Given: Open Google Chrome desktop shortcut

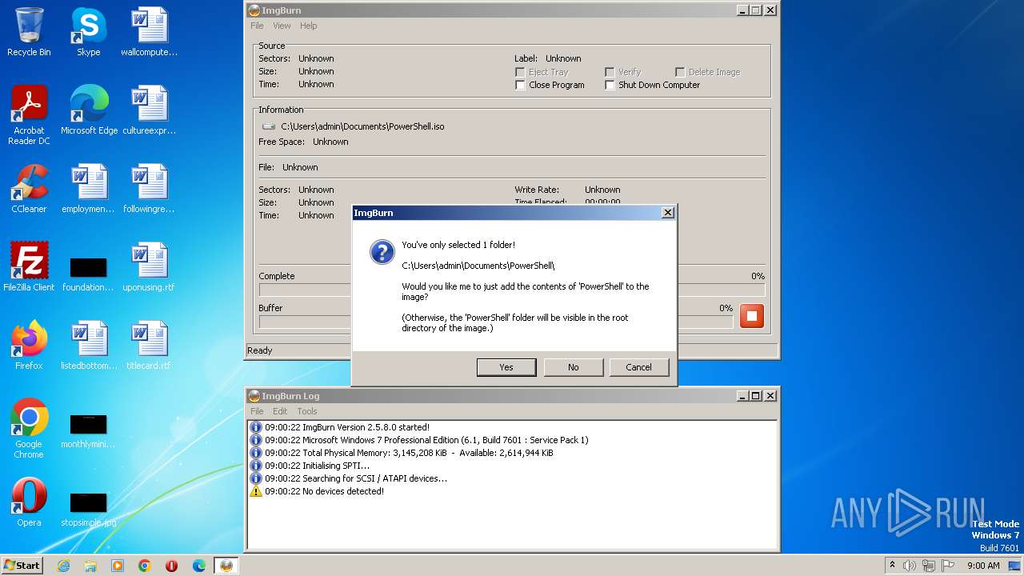Looking at the screenshot, I should (29, 429).
